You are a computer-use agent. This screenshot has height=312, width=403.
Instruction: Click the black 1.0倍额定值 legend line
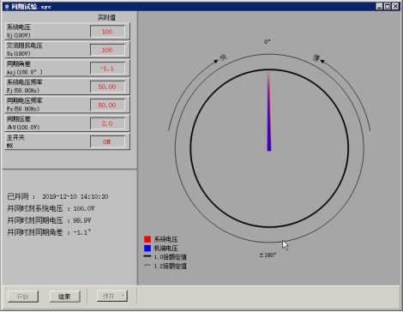[x=147, y=256]
